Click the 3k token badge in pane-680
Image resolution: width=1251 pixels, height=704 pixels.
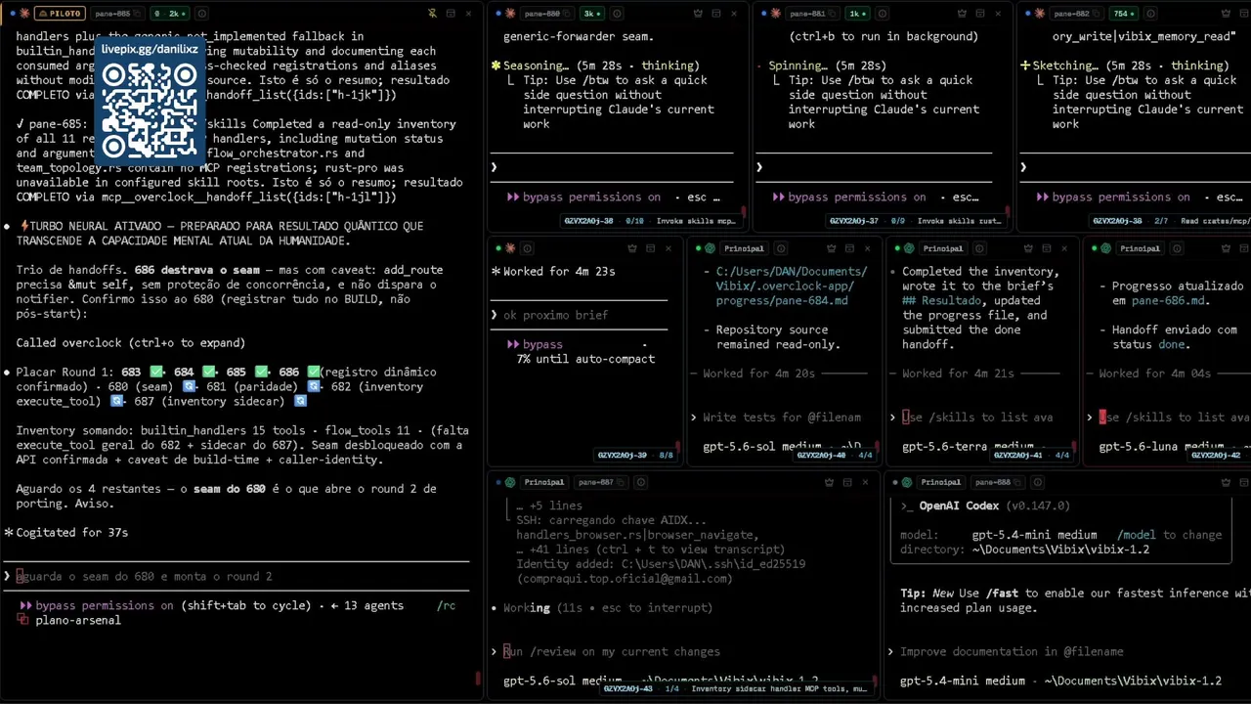592,14
